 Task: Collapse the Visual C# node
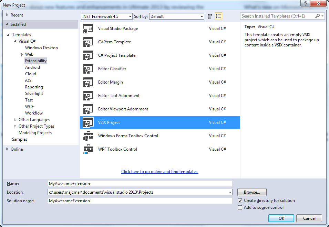point(15,41)
